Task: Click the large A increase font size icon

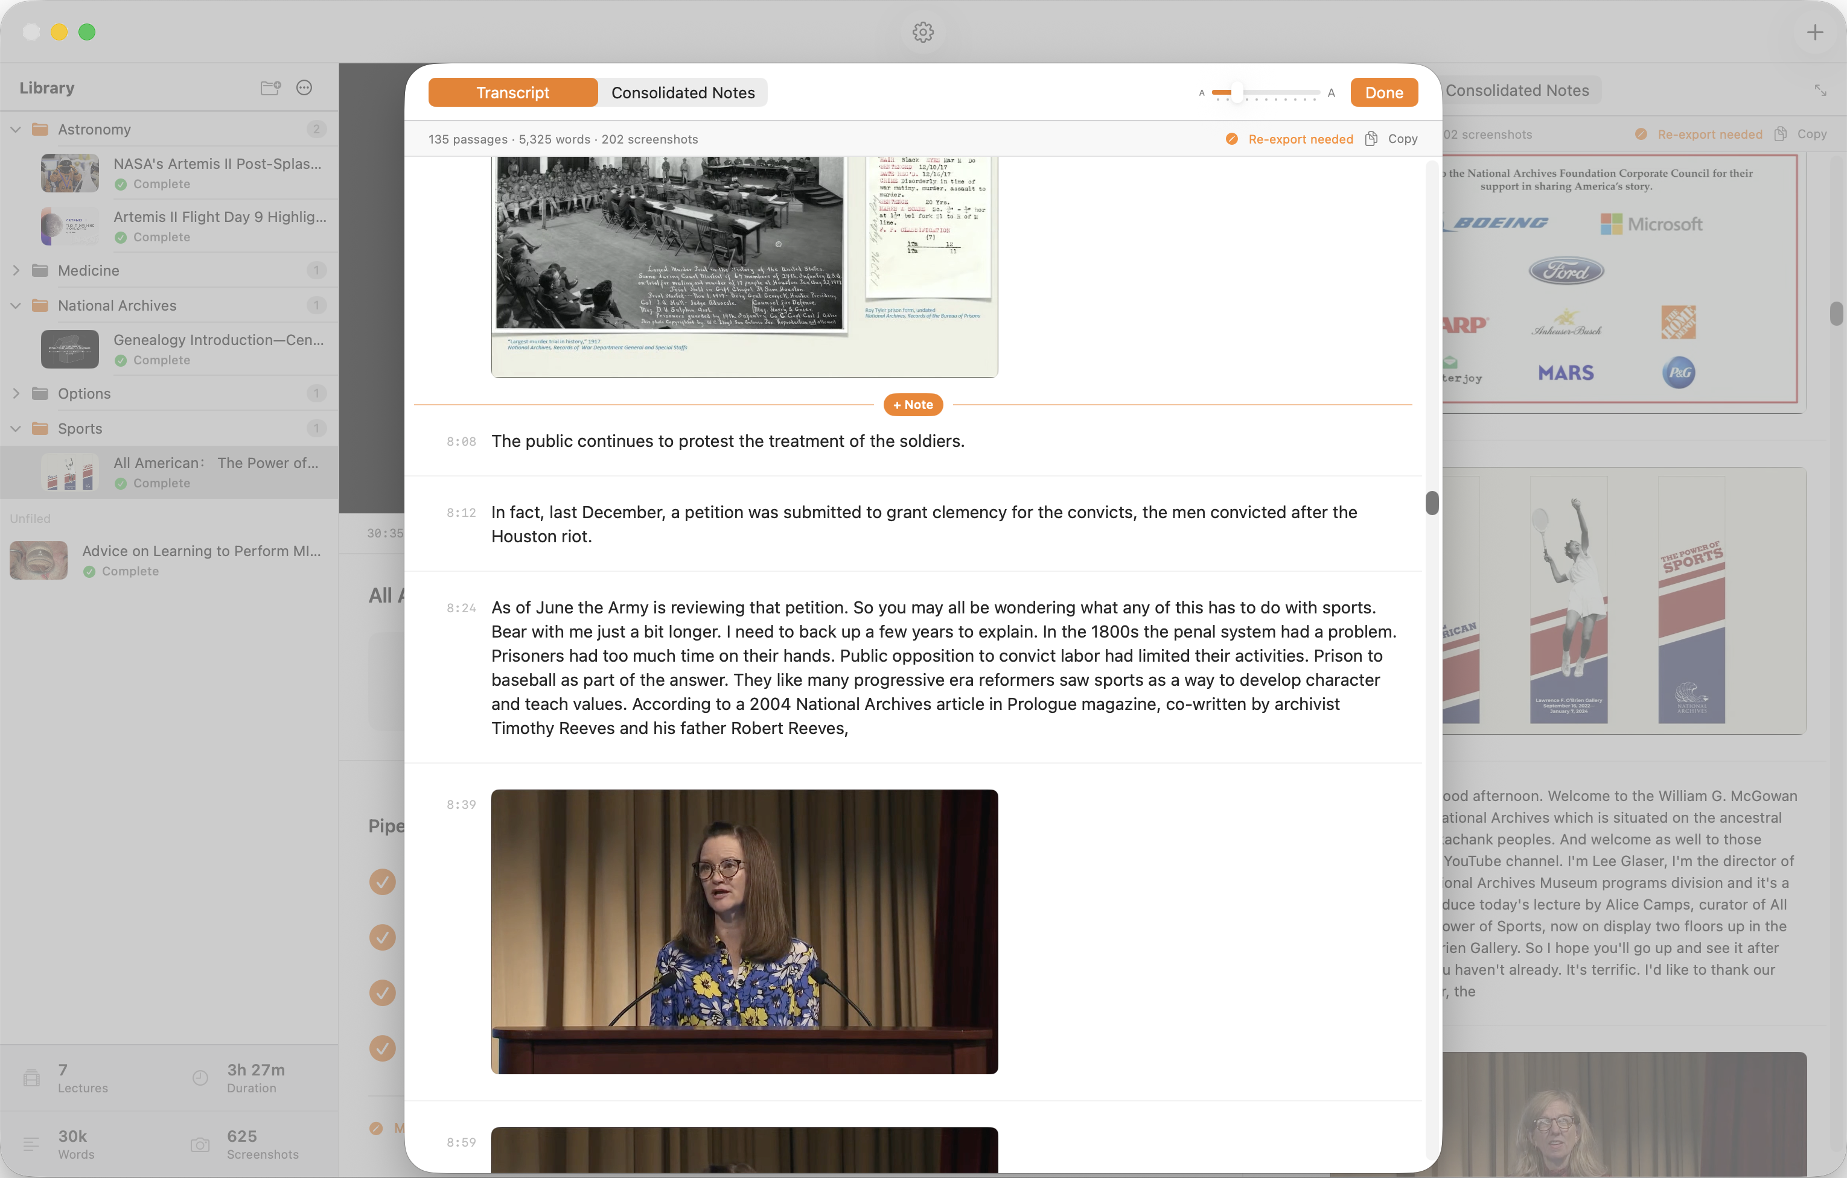Action: pos(1332,93)
